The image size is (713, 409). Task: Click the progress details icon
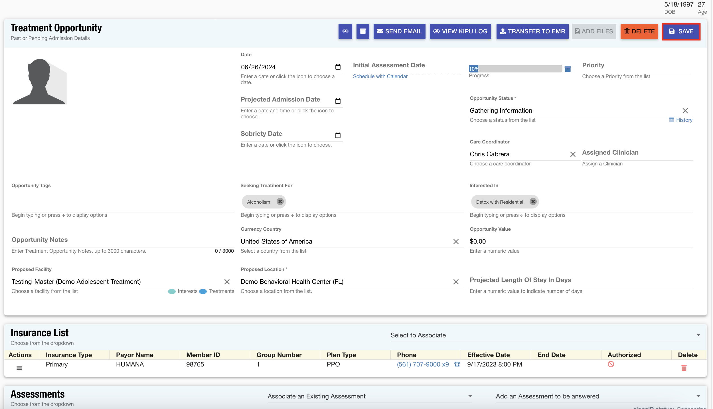click(568, 69)
